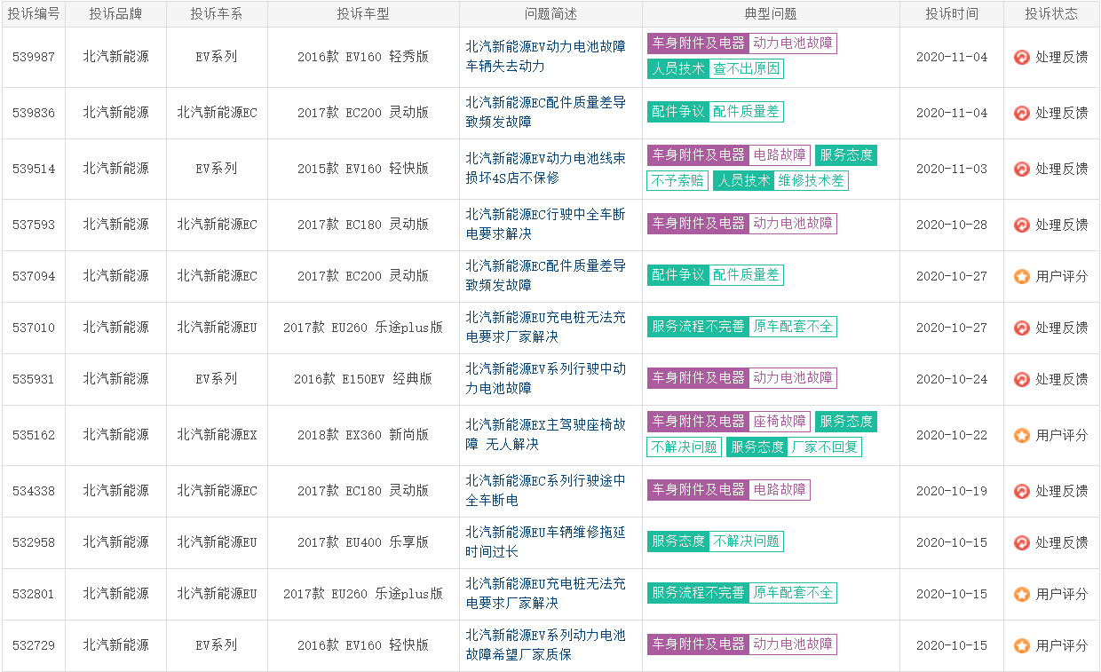The width and height of the screenshot is (1101, 672).
Task: Click 查不出原因 tag in row 539987
Action: 747,68
